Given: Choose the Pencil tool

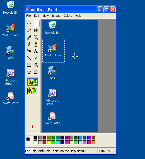Looking at the screenshot, I should point(29,44).
